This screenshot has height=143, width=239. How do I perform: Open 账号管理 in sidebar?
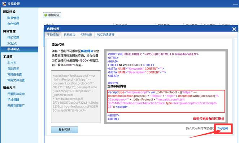pos(13,18)
